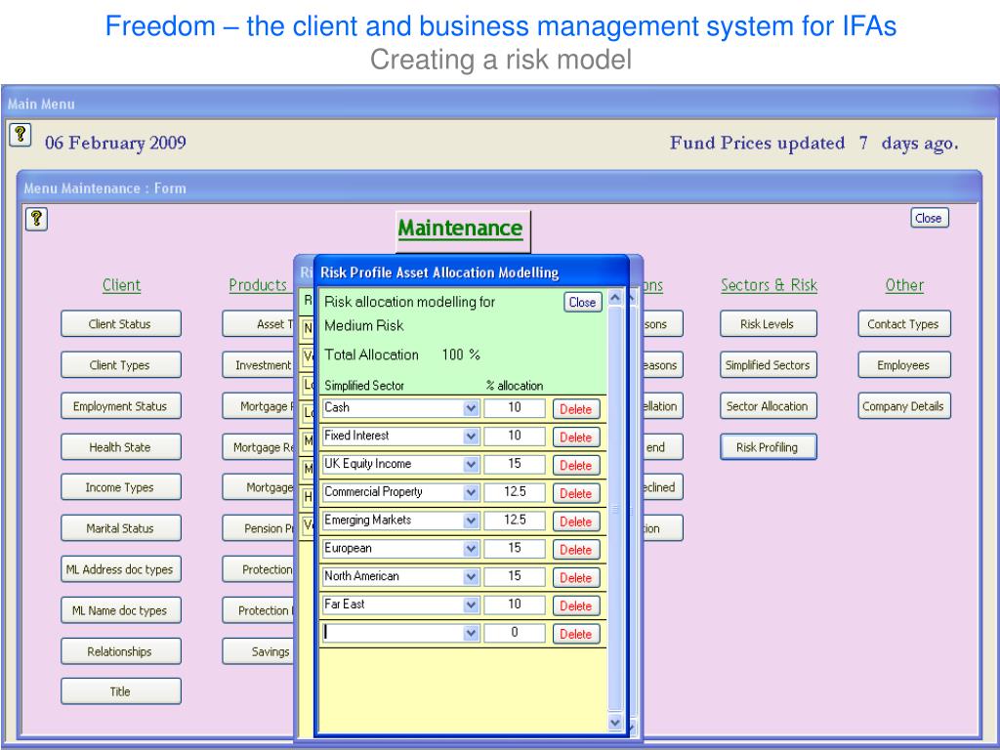Delete the Fixed Interest allocation row
This screenshot has height=750, width=1000.
[576, 437]
